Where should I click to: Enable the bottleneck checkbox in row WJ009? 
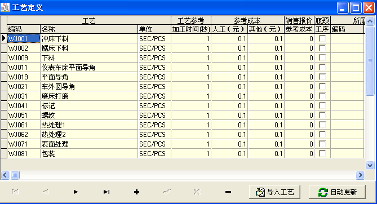click(x=322, y=57)
